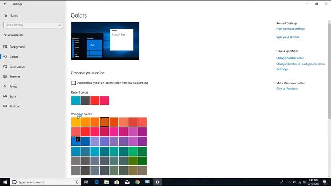The width and height of the screenshot is (331, 186).
Task: Open the taskbar clock and date
Action: tap(313, 182)
